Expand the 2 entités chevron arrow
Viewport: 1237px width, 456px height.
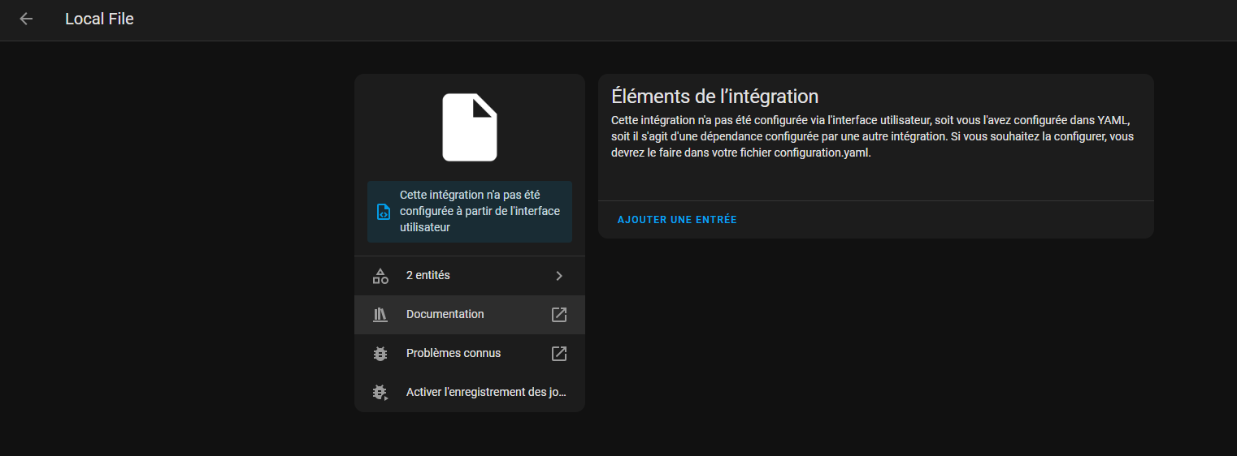559,276
